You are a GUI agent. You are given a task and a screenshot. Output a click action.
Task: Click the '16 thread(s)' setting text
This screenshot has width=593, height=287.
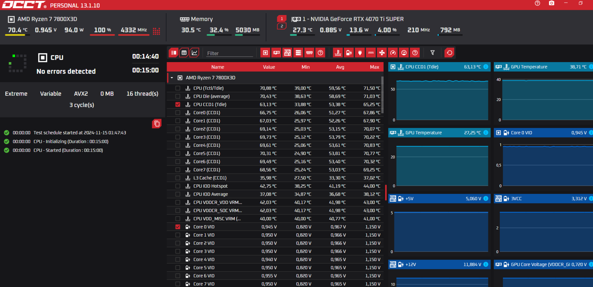coord(142,94)
